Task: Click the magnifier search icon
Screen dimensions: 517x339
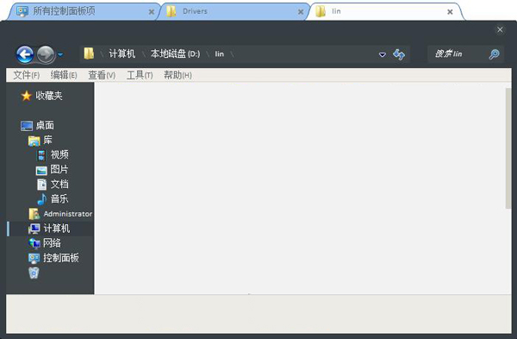Action: pos(494,54)
